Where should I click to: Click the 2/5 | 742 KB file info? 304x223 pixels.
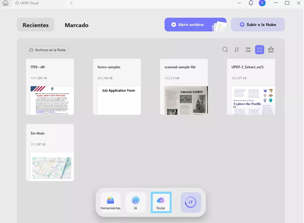(x=105, y=78)
